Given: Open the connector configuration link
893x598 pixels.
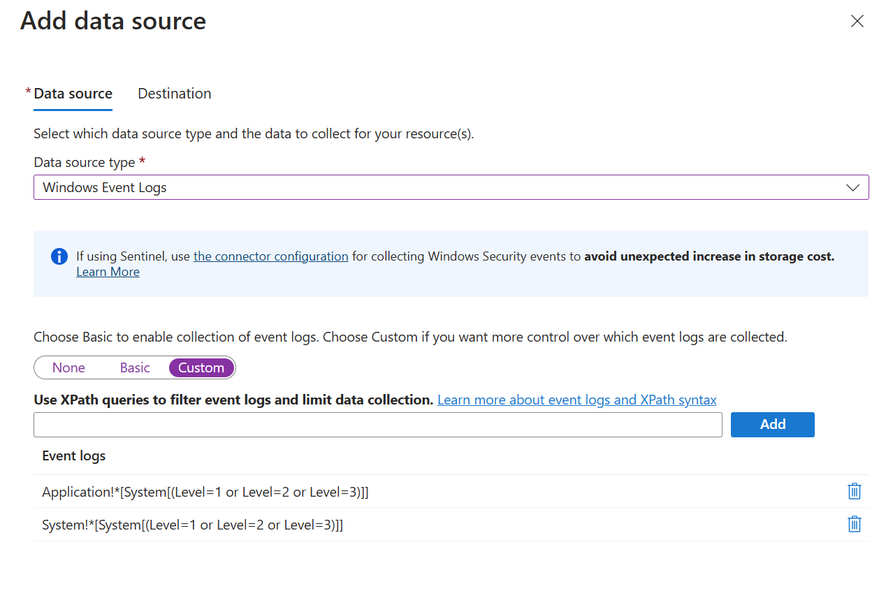Looking at the screenshot, I should tap(270, 256).
